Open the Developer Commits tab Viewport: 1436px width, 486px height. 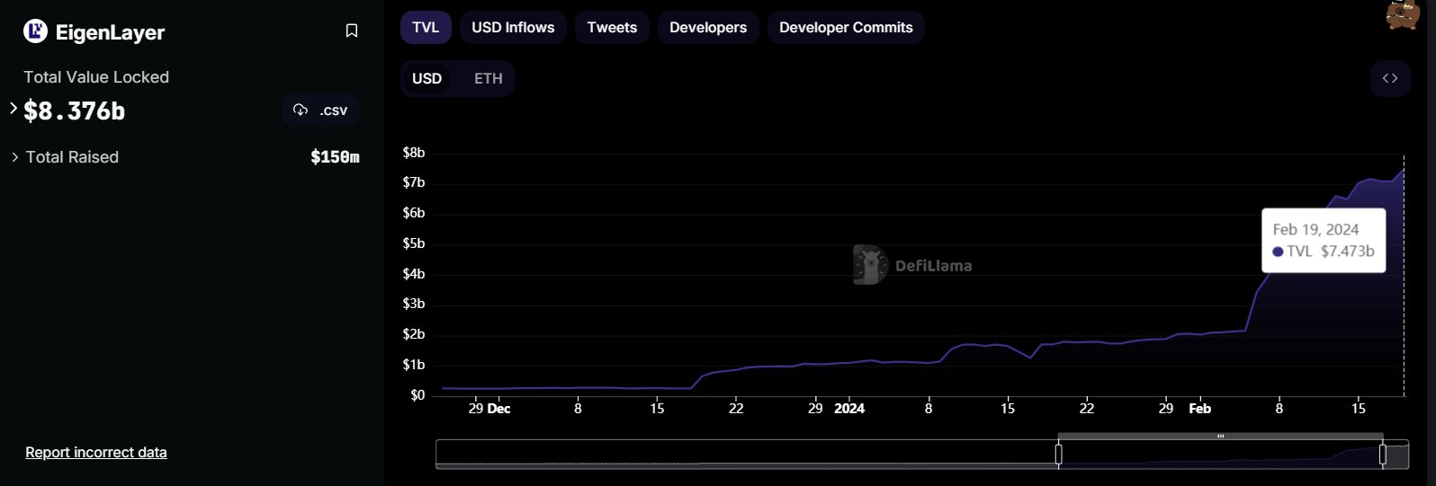[x=846, y=27]
